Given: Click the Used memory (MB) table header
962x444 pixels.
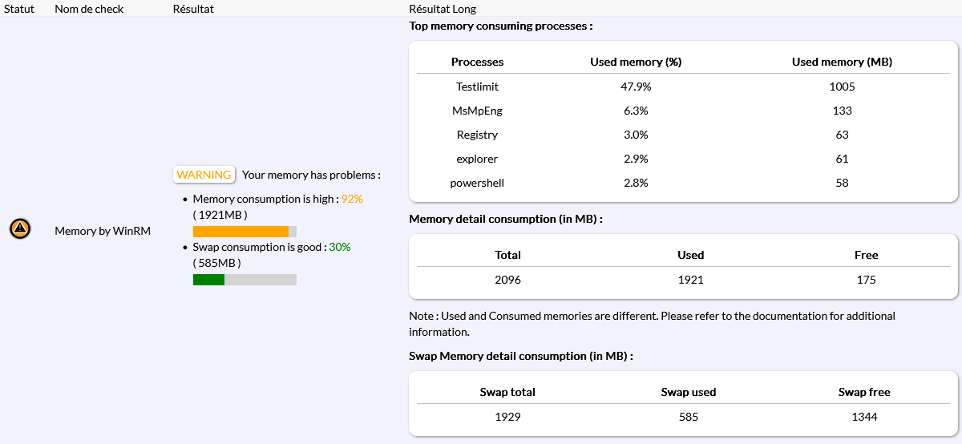Looking at the screenshot, I should [842, 62].
